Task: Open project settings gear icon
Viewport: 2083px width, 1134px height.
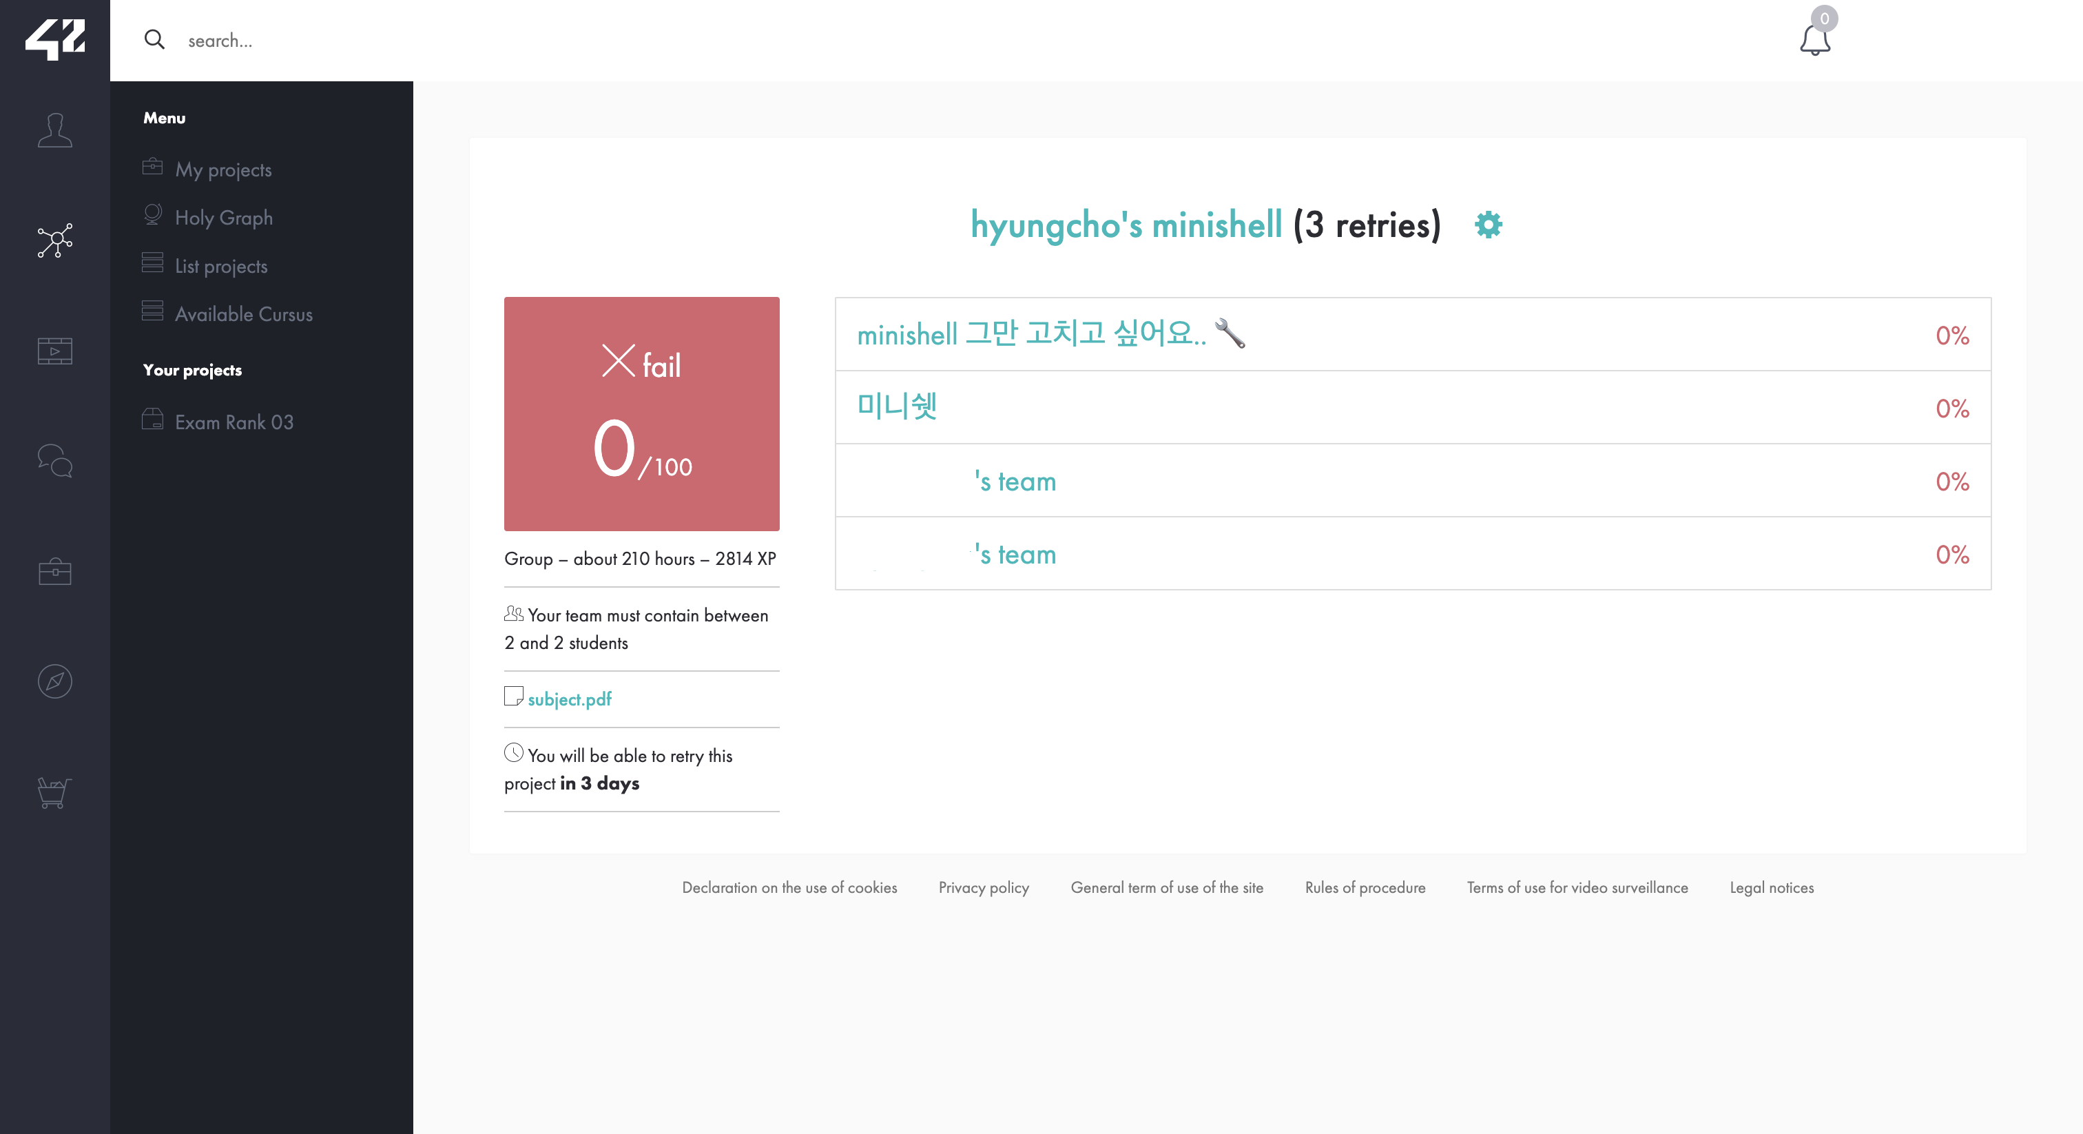Action: pos(1488,225)
